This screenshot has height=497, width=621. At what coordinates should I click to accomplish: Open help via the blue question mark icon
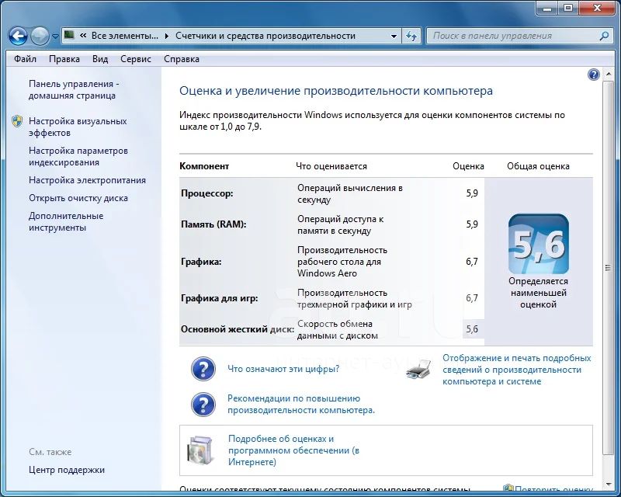click(594, 74)
